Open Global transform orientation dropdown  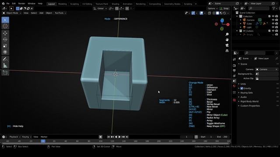click(x=100, y=8)
